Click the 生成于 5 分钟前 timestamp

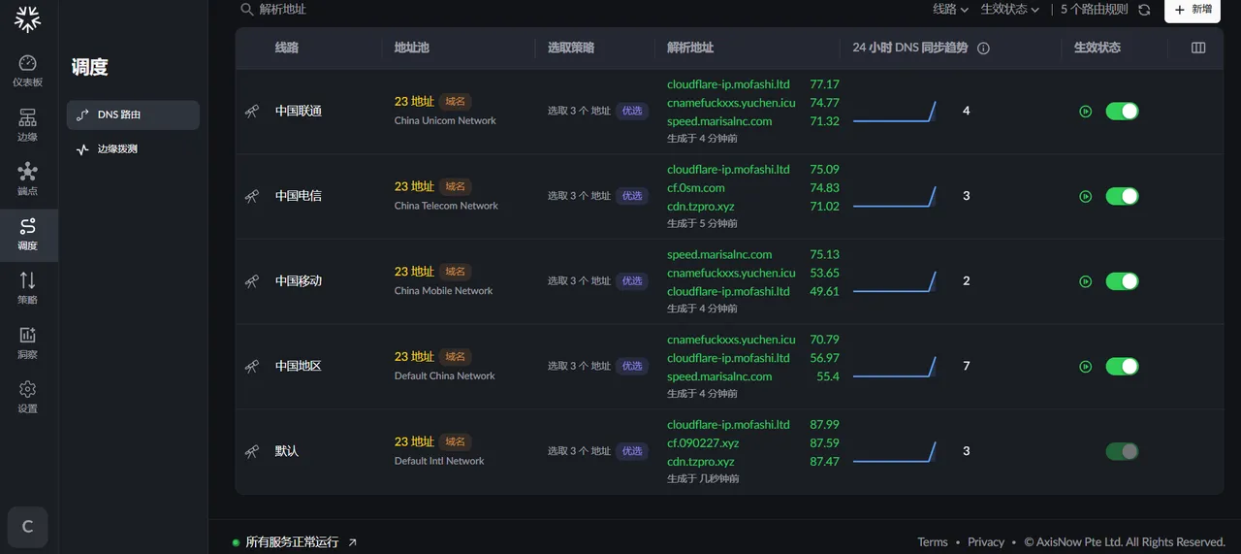pyautogui.click(x=702, y=223)
